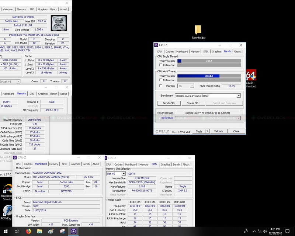The height and width of the screenshot is (236, 295).
Task: Toggle the Threads checkbox
Action: pyautogui.click(x=161, y=86)
